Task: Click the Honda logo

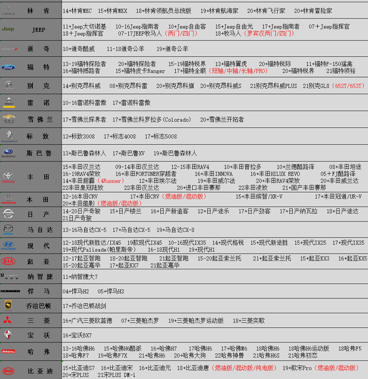Action: (x=8, y=199)
